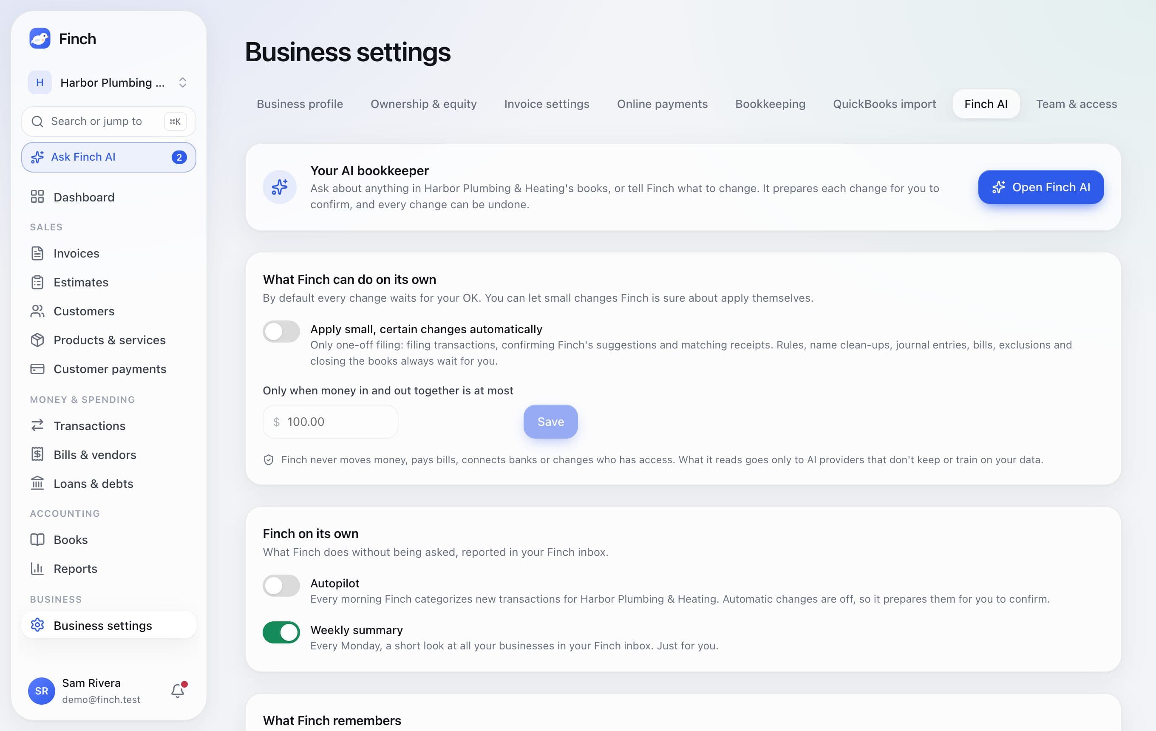Select the Finch AI tab
The height and width of the screenshot is (731, 1156).
(986, 104)
